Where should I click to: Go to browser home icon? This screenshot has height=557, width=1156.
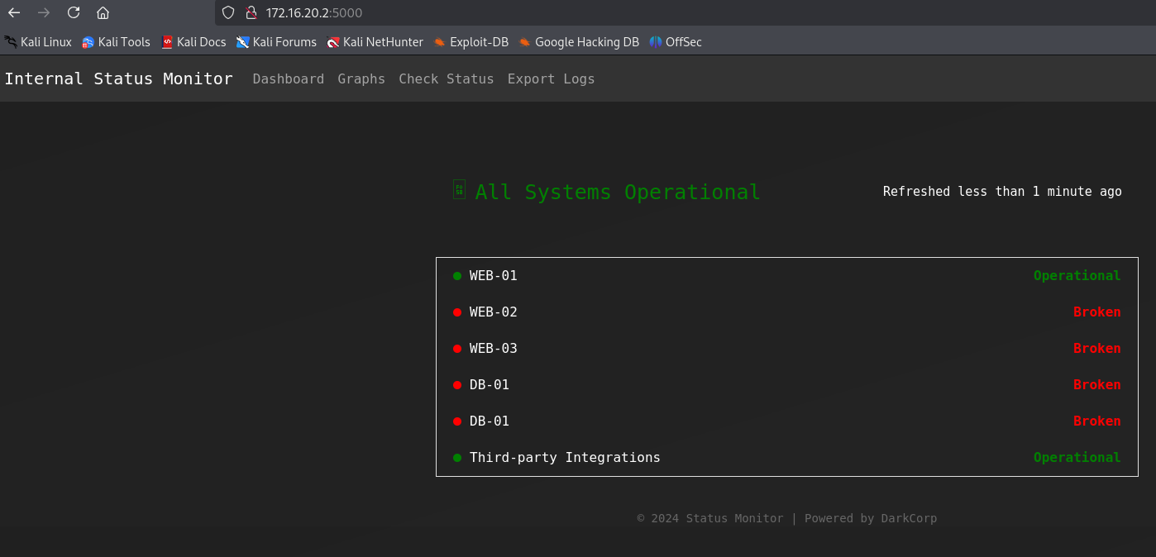coord(103,12)
